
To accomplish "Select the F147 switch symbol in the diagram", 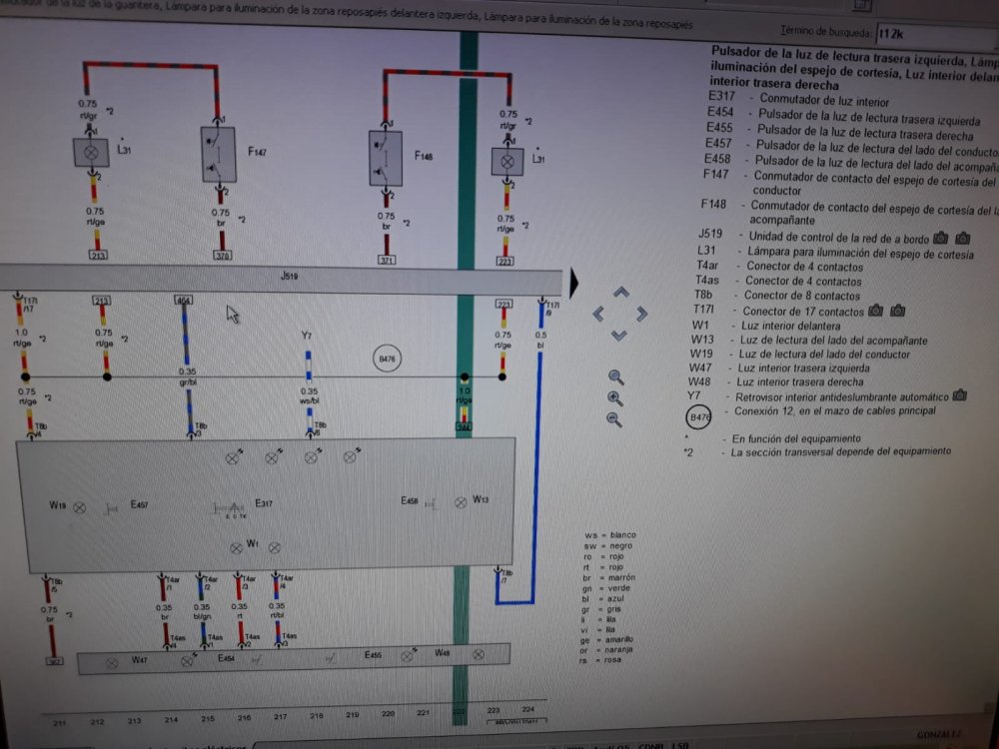I will (218, 155).
